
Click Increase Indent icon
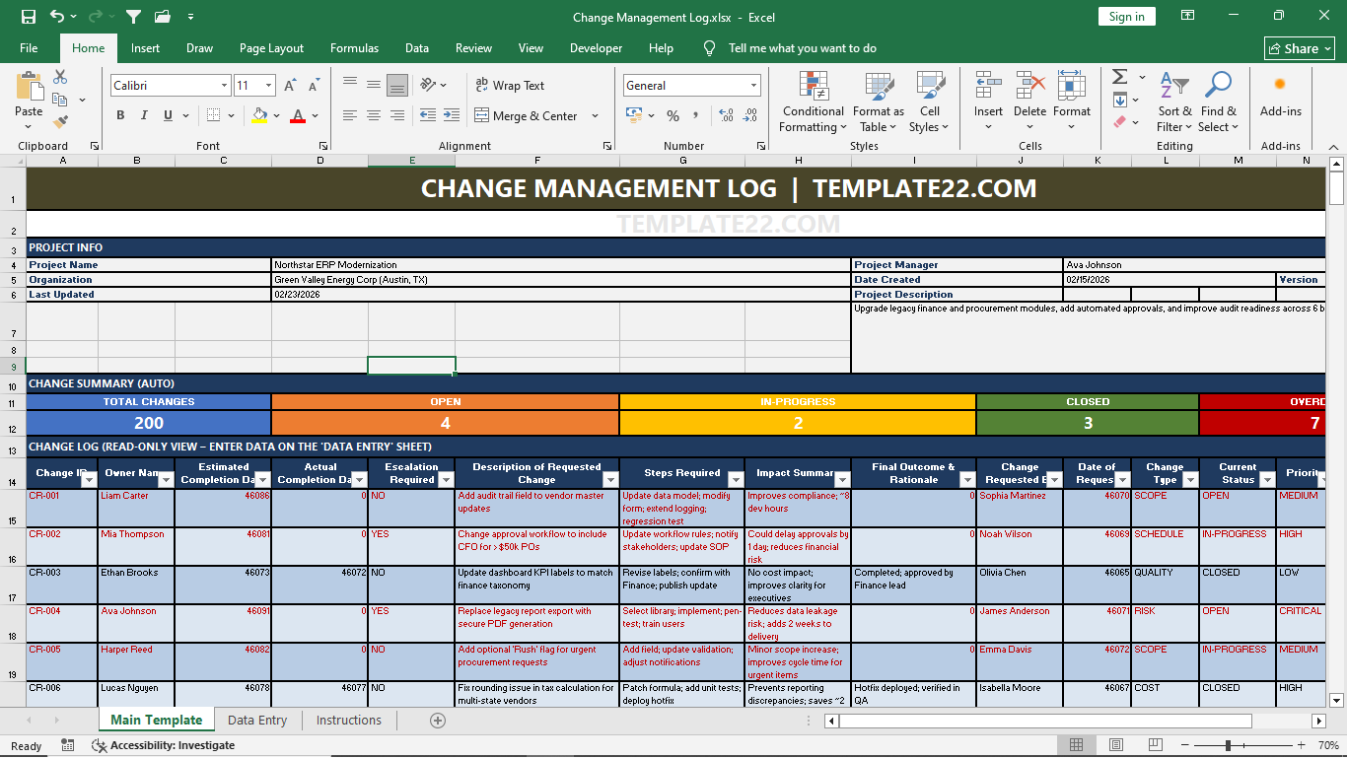pos(451,115)
